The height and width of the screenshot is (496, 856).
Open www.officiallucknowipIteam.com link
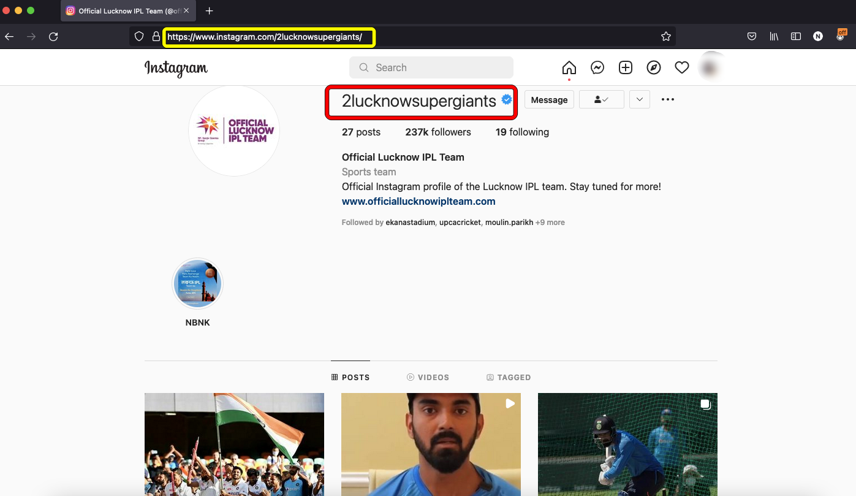point(419,201)
